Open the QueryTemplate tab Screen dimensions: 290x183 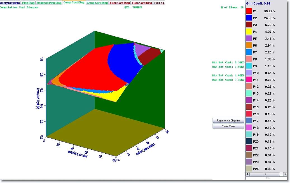point(10,3)
